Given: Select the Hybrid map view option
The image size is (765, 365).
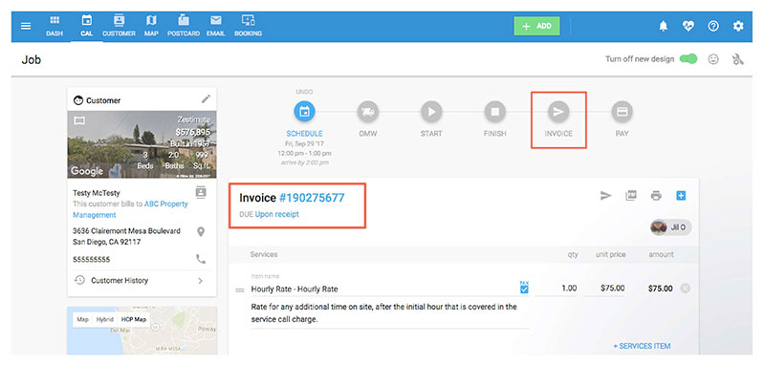Looking at the screenshot, I should point(104,320).
